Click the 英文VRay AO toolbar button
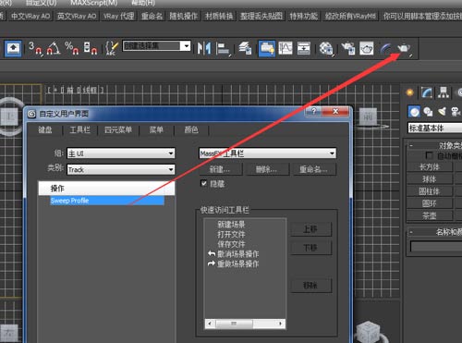Viewport: 462px width, 343px height. coord(77,16)
